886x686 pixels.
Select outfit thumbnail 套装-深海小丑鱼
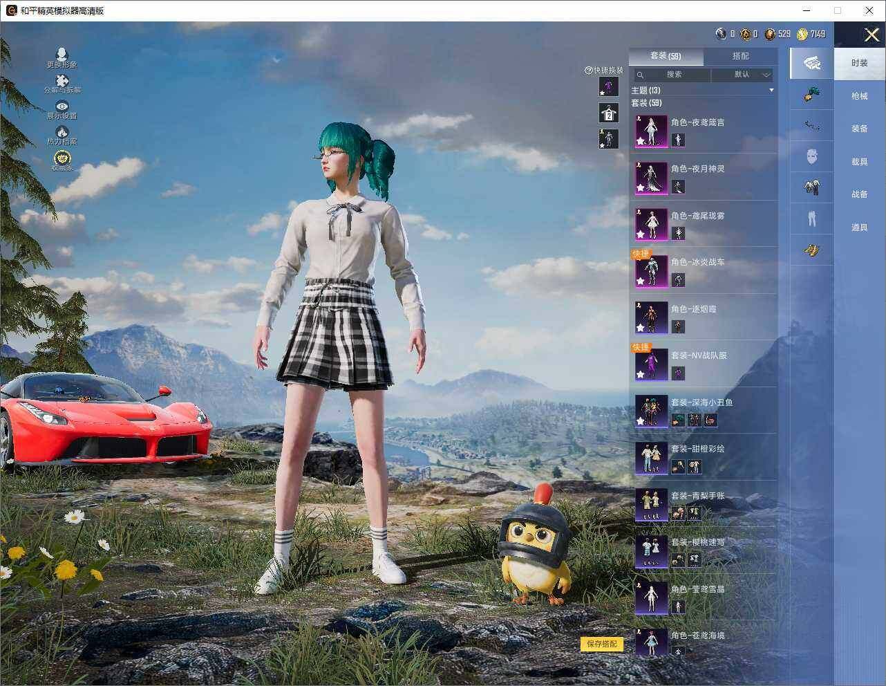coord(651,411)
